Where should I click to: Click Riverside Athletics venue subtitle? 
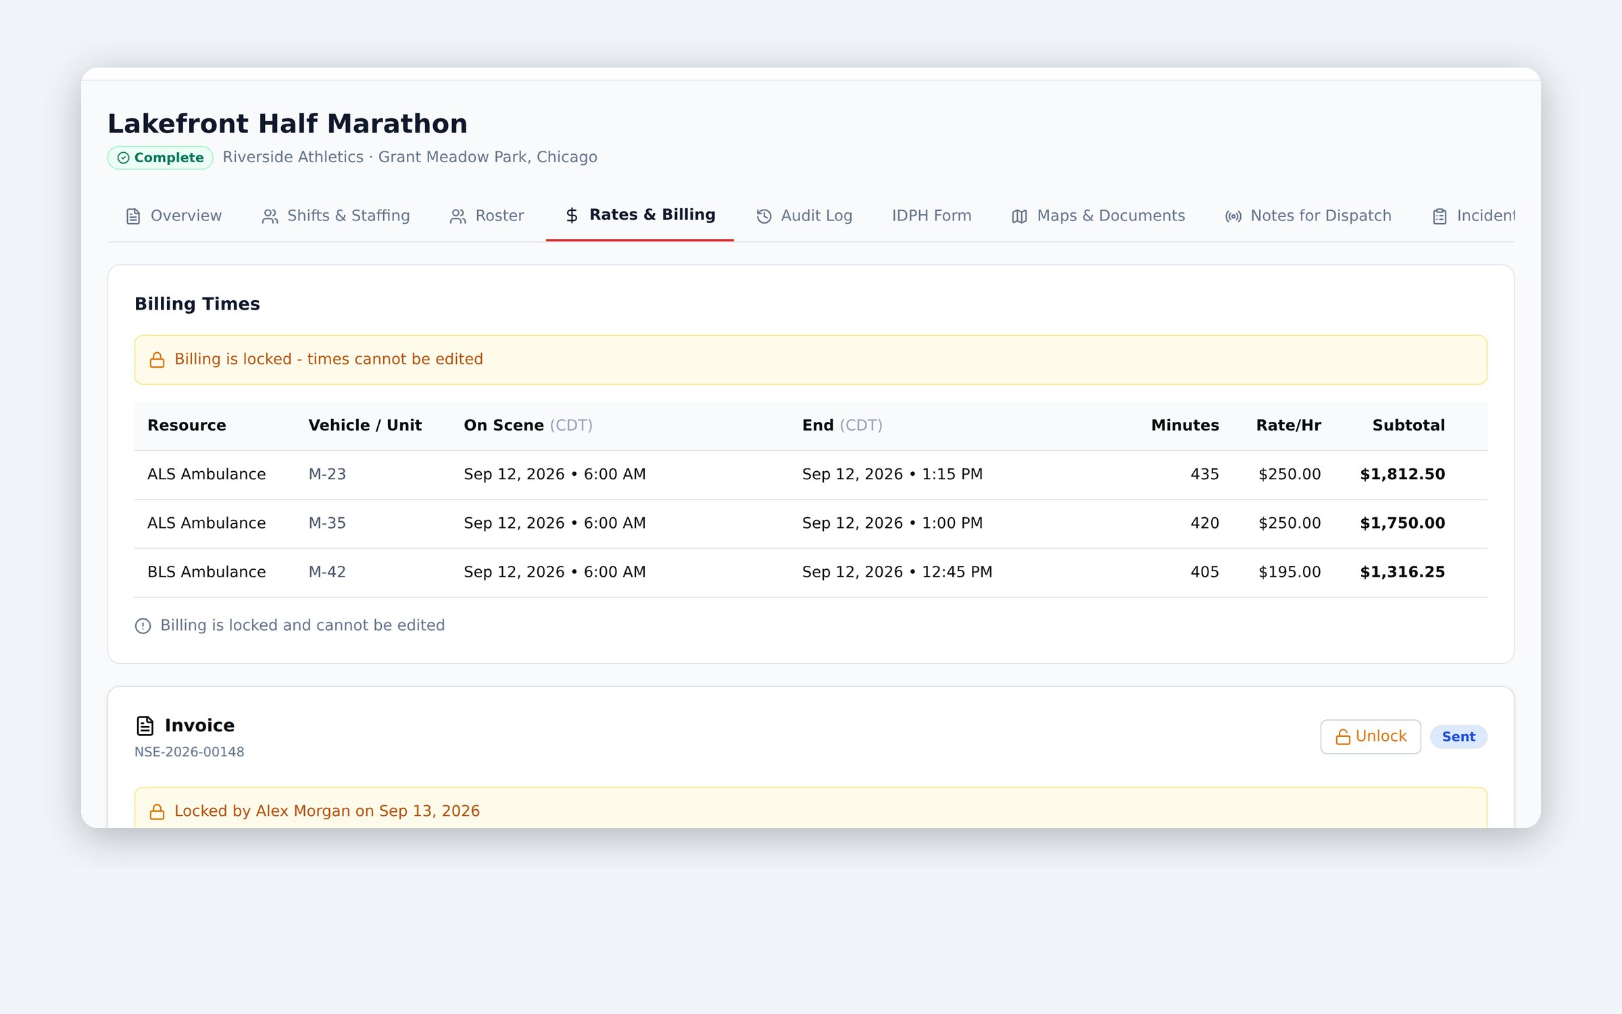coord(410,157)
